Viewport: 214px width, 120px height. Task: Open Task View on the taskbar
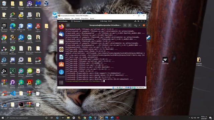coord(52,118)
